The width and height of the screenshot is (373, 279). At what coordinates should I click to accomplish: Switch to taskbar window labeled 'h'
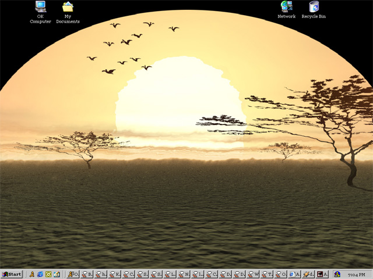[x=101, y=274]
